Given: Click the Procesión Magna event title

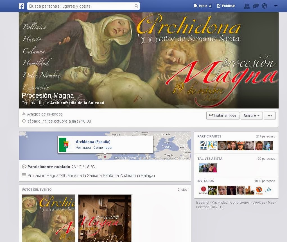Looking at the screenshot, I should point(48,96).
